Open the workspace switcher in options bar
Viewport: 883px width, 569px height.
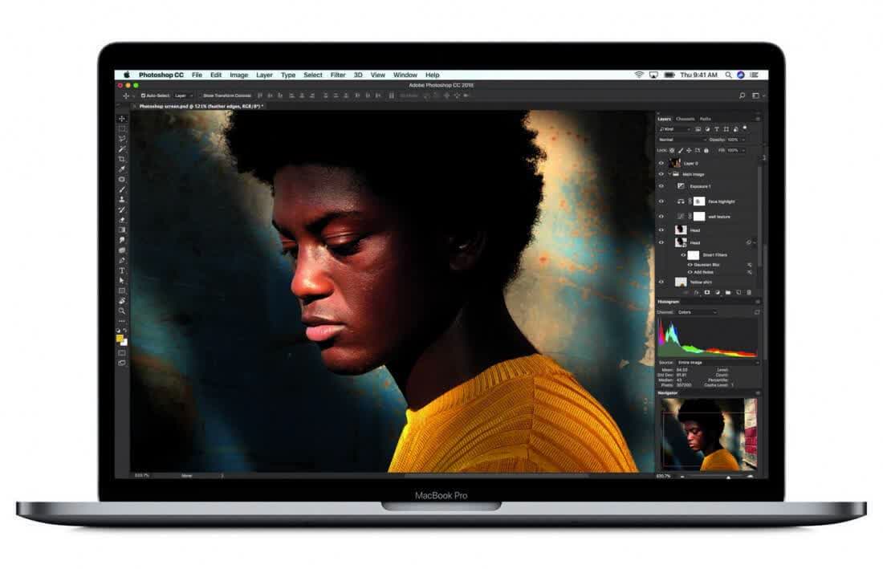(758, 96)
